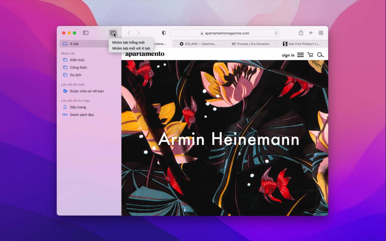The height and width of the screenshot is (241, 386).
Task: Switch to the 'ICELAND — Openhou...' tab
Action: (x=198, y=44)
